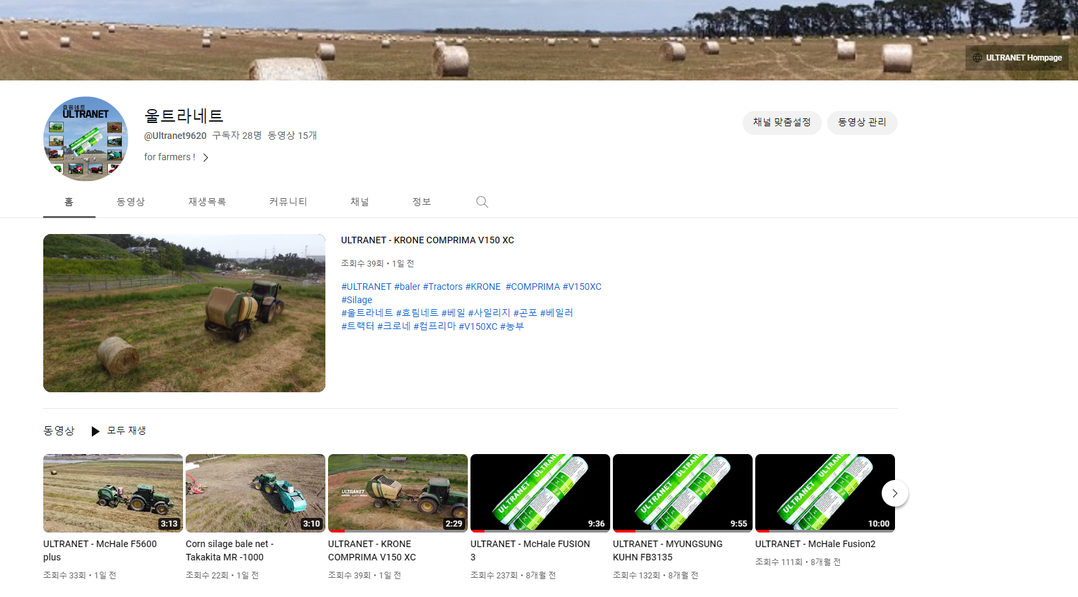Click the #효림네트 hashtag
The image size is (1078, 597).
[417, 312]
